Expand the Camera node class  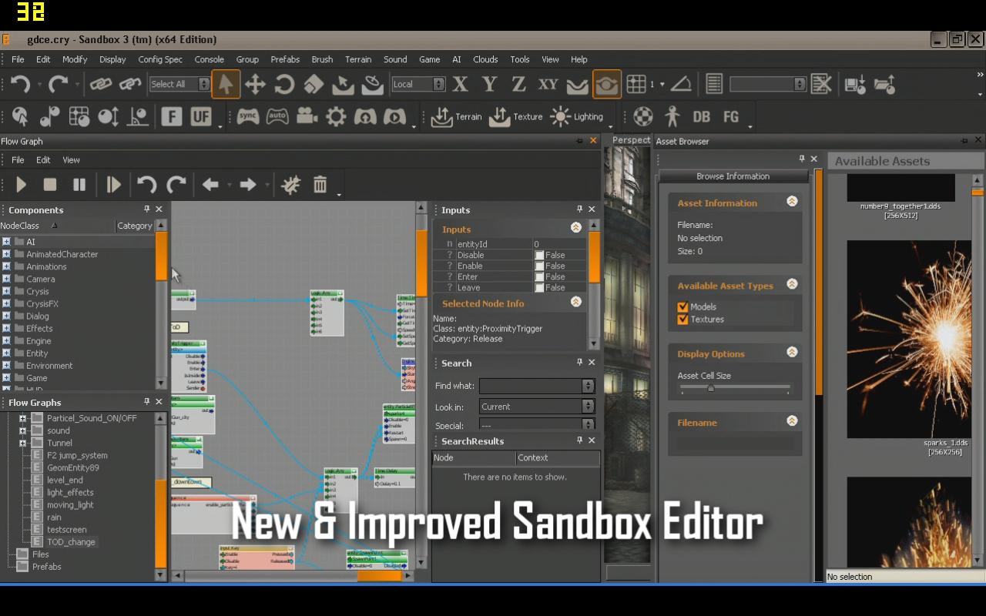pos(6,279)
